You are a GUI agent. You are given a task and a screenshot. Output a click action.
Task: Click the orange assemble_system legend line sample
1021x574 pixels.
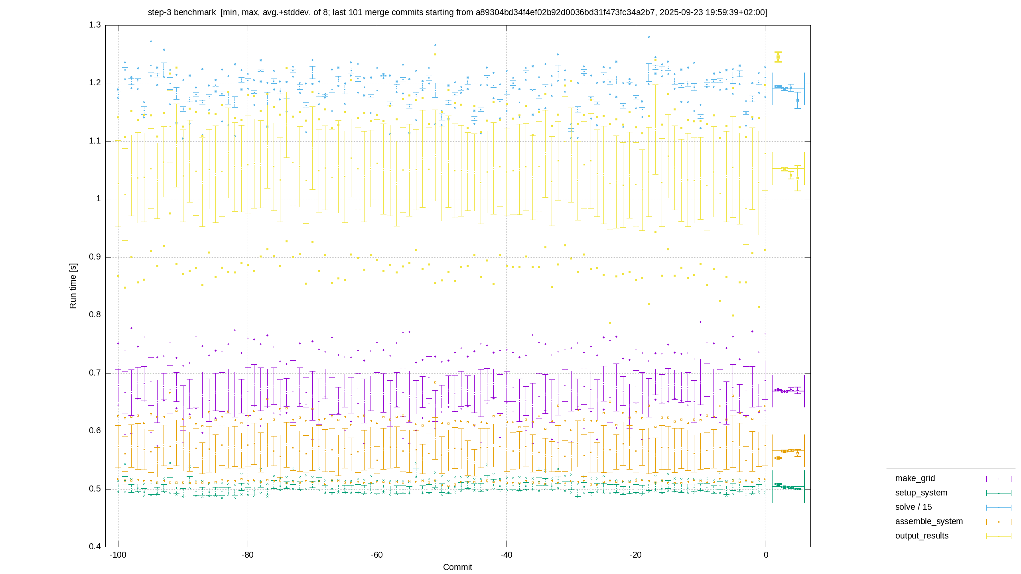999,522
